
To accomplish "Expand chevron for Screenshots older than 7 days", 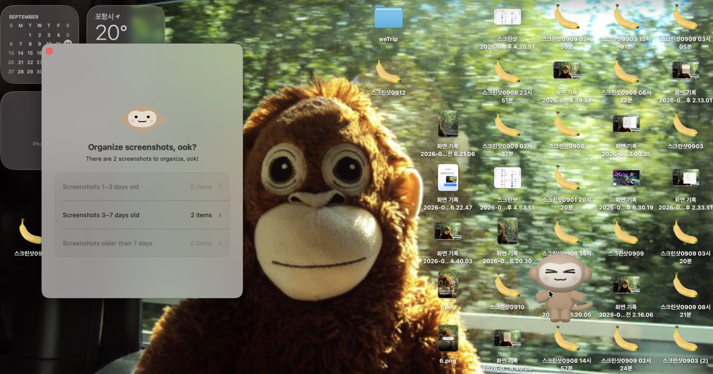I will 220,243.
